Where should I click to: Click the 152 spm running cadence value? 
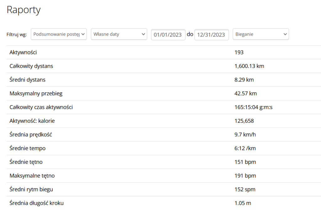click(x=245, y=190)
